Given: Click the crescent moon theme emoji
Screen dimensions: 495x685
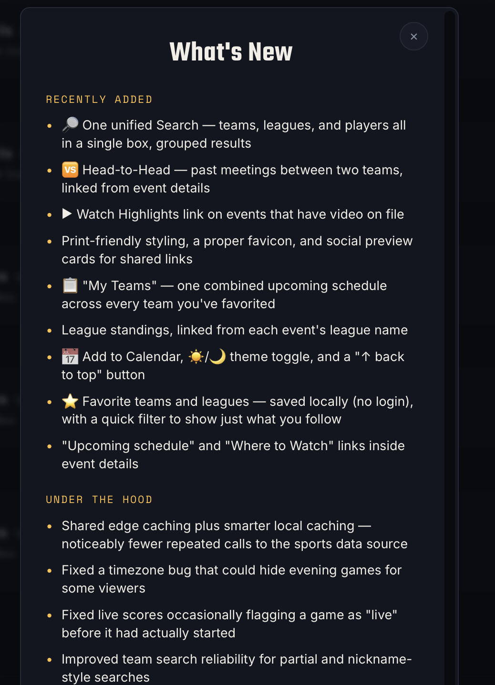Looking at the screenshot, I should click(x=217, y=356).
